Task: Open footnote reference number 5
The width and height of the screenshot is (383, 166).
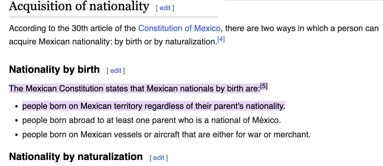Action: (264, 86)
